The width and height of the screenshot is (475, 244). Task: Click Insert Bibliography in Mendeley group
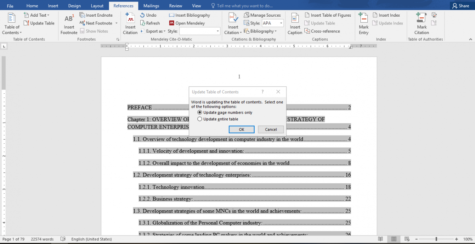pos(189,15)
